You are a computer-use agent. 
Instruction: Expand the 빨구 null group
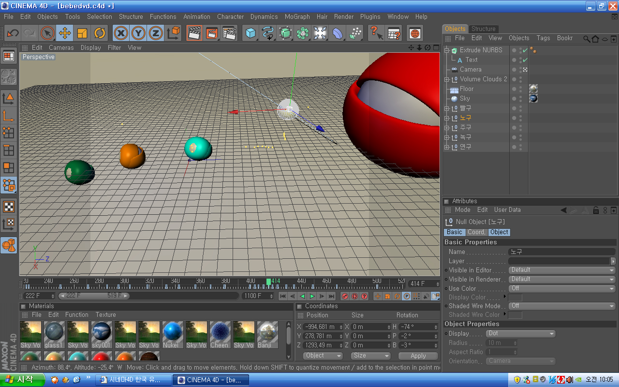pos(447,108)
